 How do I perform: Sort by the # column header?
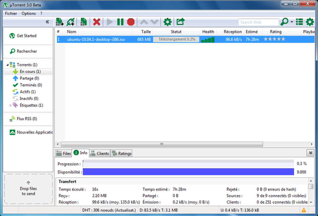coord(60,32)
